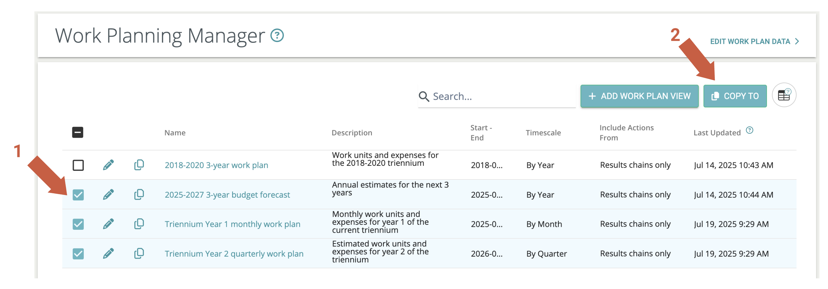Click the Last Updated help icon
The width and height of the screenshot is (828, 289).
pos(749,130)
